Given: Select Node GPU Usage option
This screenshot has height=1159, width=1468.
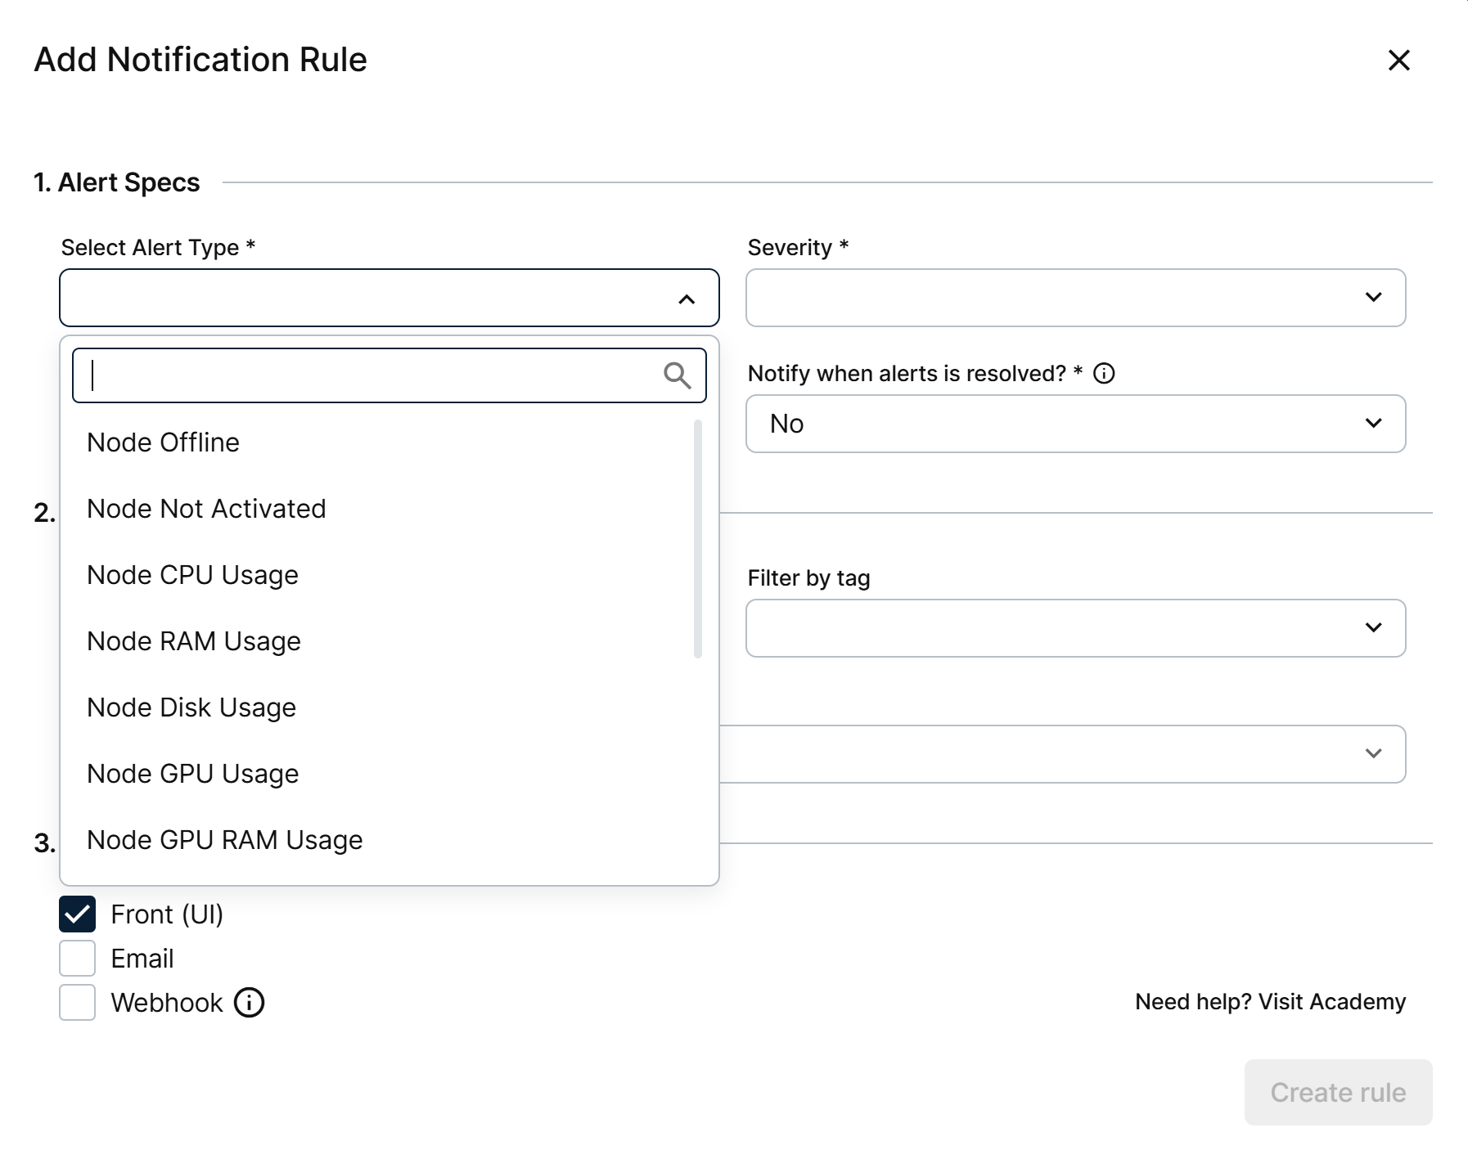Looking at the screenshot, I should [390, 774].
